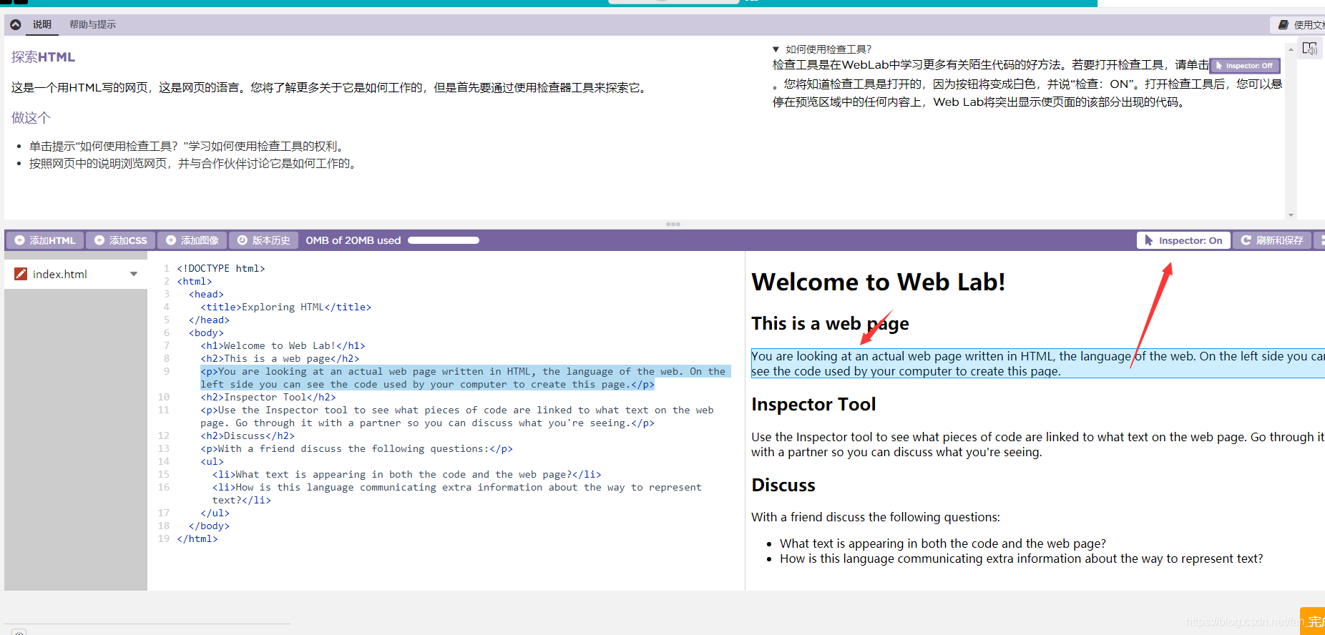Open the 帮助与提示 tab
This screenshot has width=1325, height=635.
click(x=92, y=24)
